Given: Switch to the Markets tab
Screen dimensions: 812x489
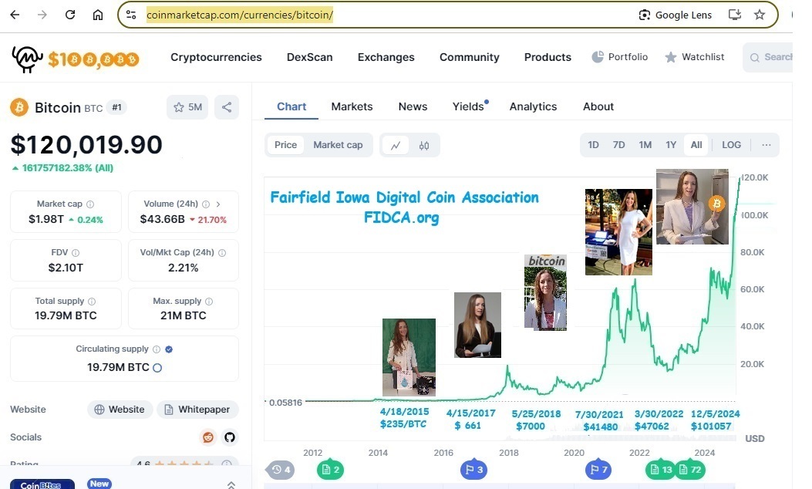Looking at the screenshot, I should point(352,106).
